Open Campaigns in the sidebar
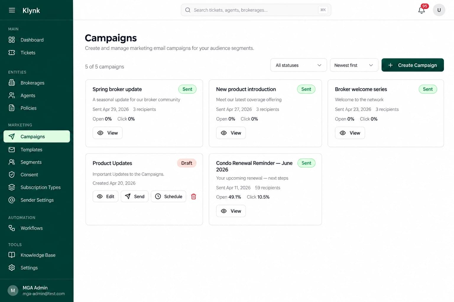The width and height of the screenshot is (454, 302). coord(37,137)
